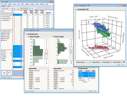Image resolution: width=127 pixels, height=98 pixels.
Task: Click the first report thumbnail at the bottom of the Iris window
Action: pos(4,73)
